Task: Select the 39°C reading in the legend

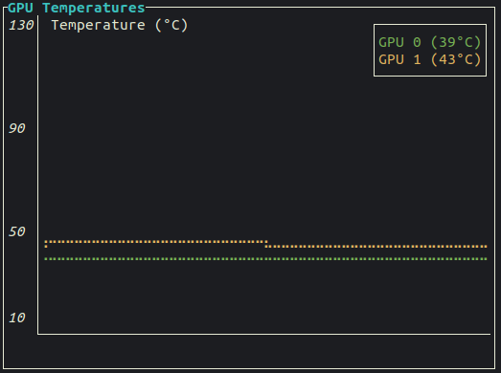Action: click(x=455, y=42)
